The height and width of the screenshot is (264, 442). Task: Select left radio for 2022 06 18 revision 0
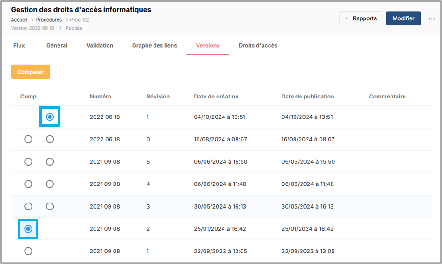click(x=28, y=139)
